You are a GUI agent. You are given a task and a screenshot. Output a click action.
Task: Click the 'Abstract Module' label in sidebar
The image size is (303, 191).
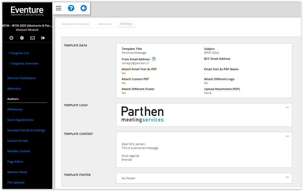(27, 30)
